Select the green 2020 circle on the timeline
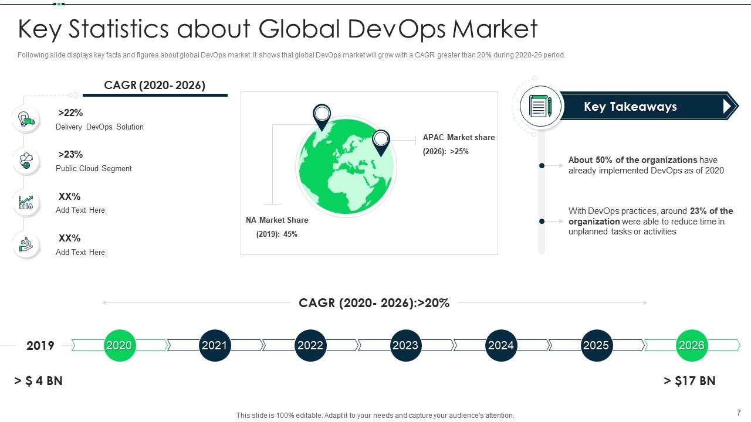 (x=120, y=345)
